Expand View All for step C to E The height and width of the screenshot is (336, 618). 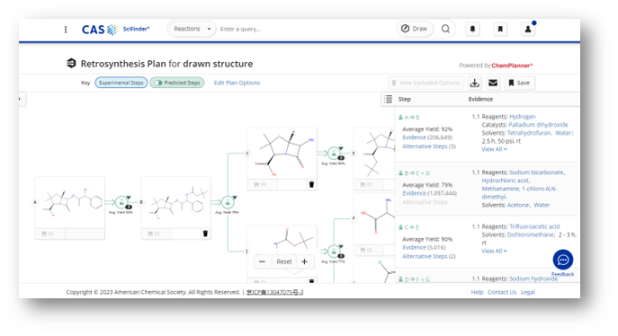(494, 251)
